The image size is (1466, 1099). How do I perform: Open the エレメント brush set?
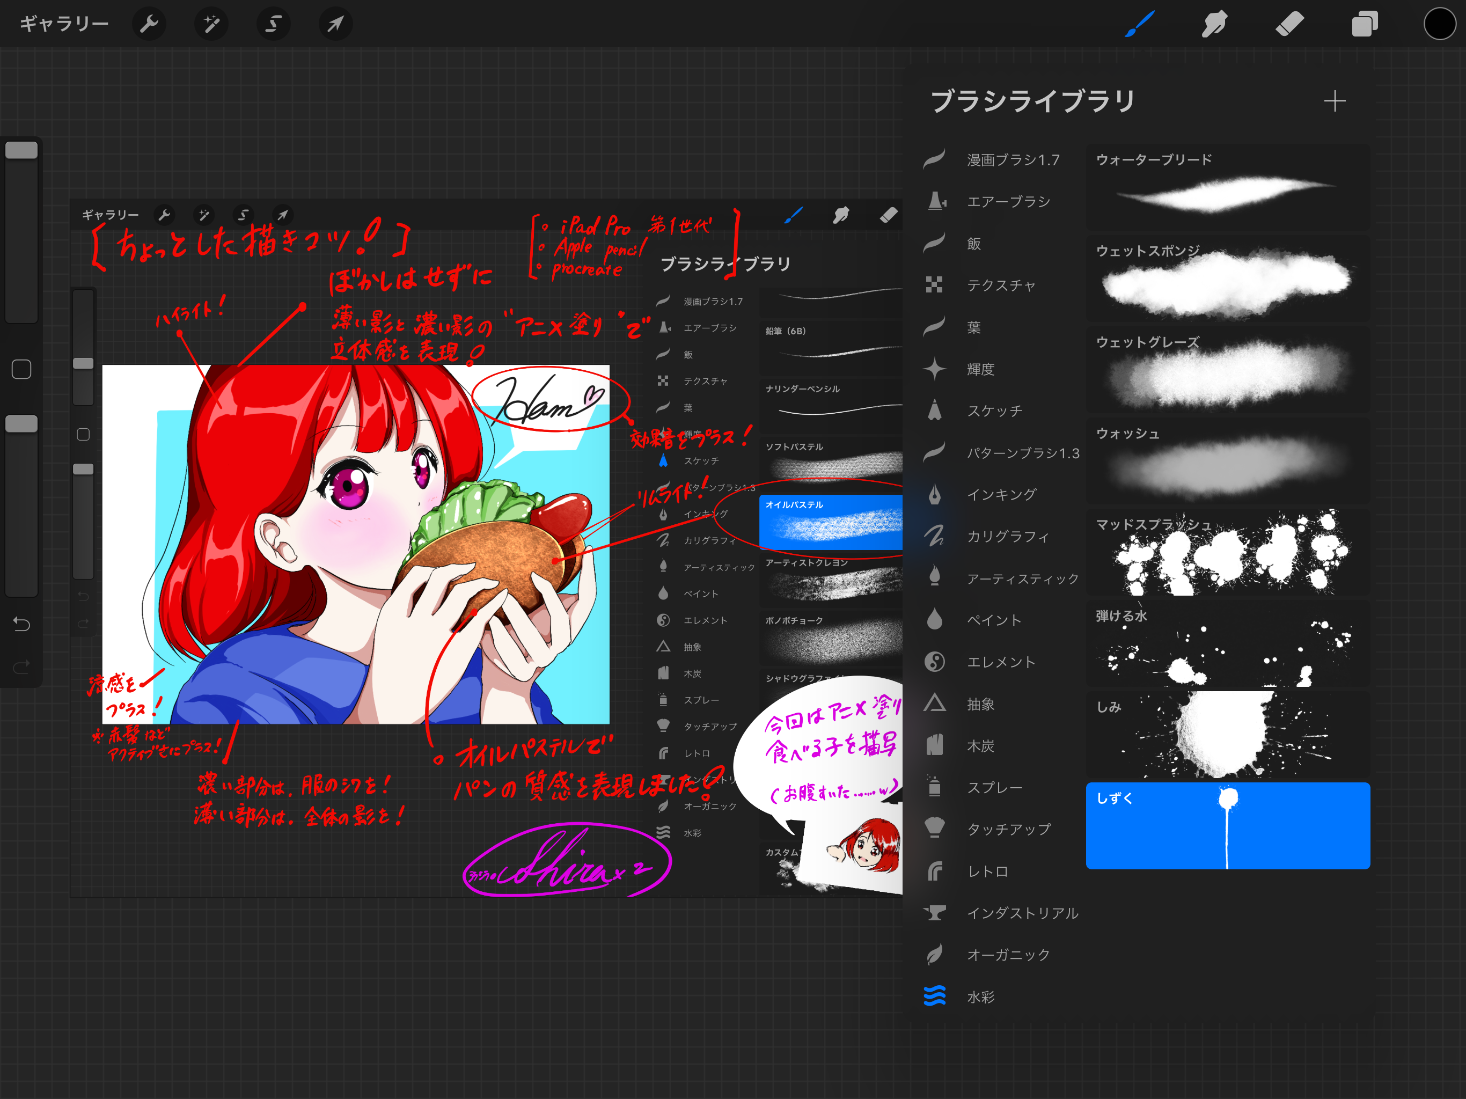tap(1001, 662)
